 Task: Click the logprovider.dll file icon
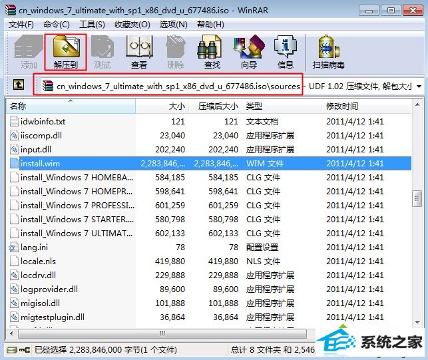pos(14,289)
